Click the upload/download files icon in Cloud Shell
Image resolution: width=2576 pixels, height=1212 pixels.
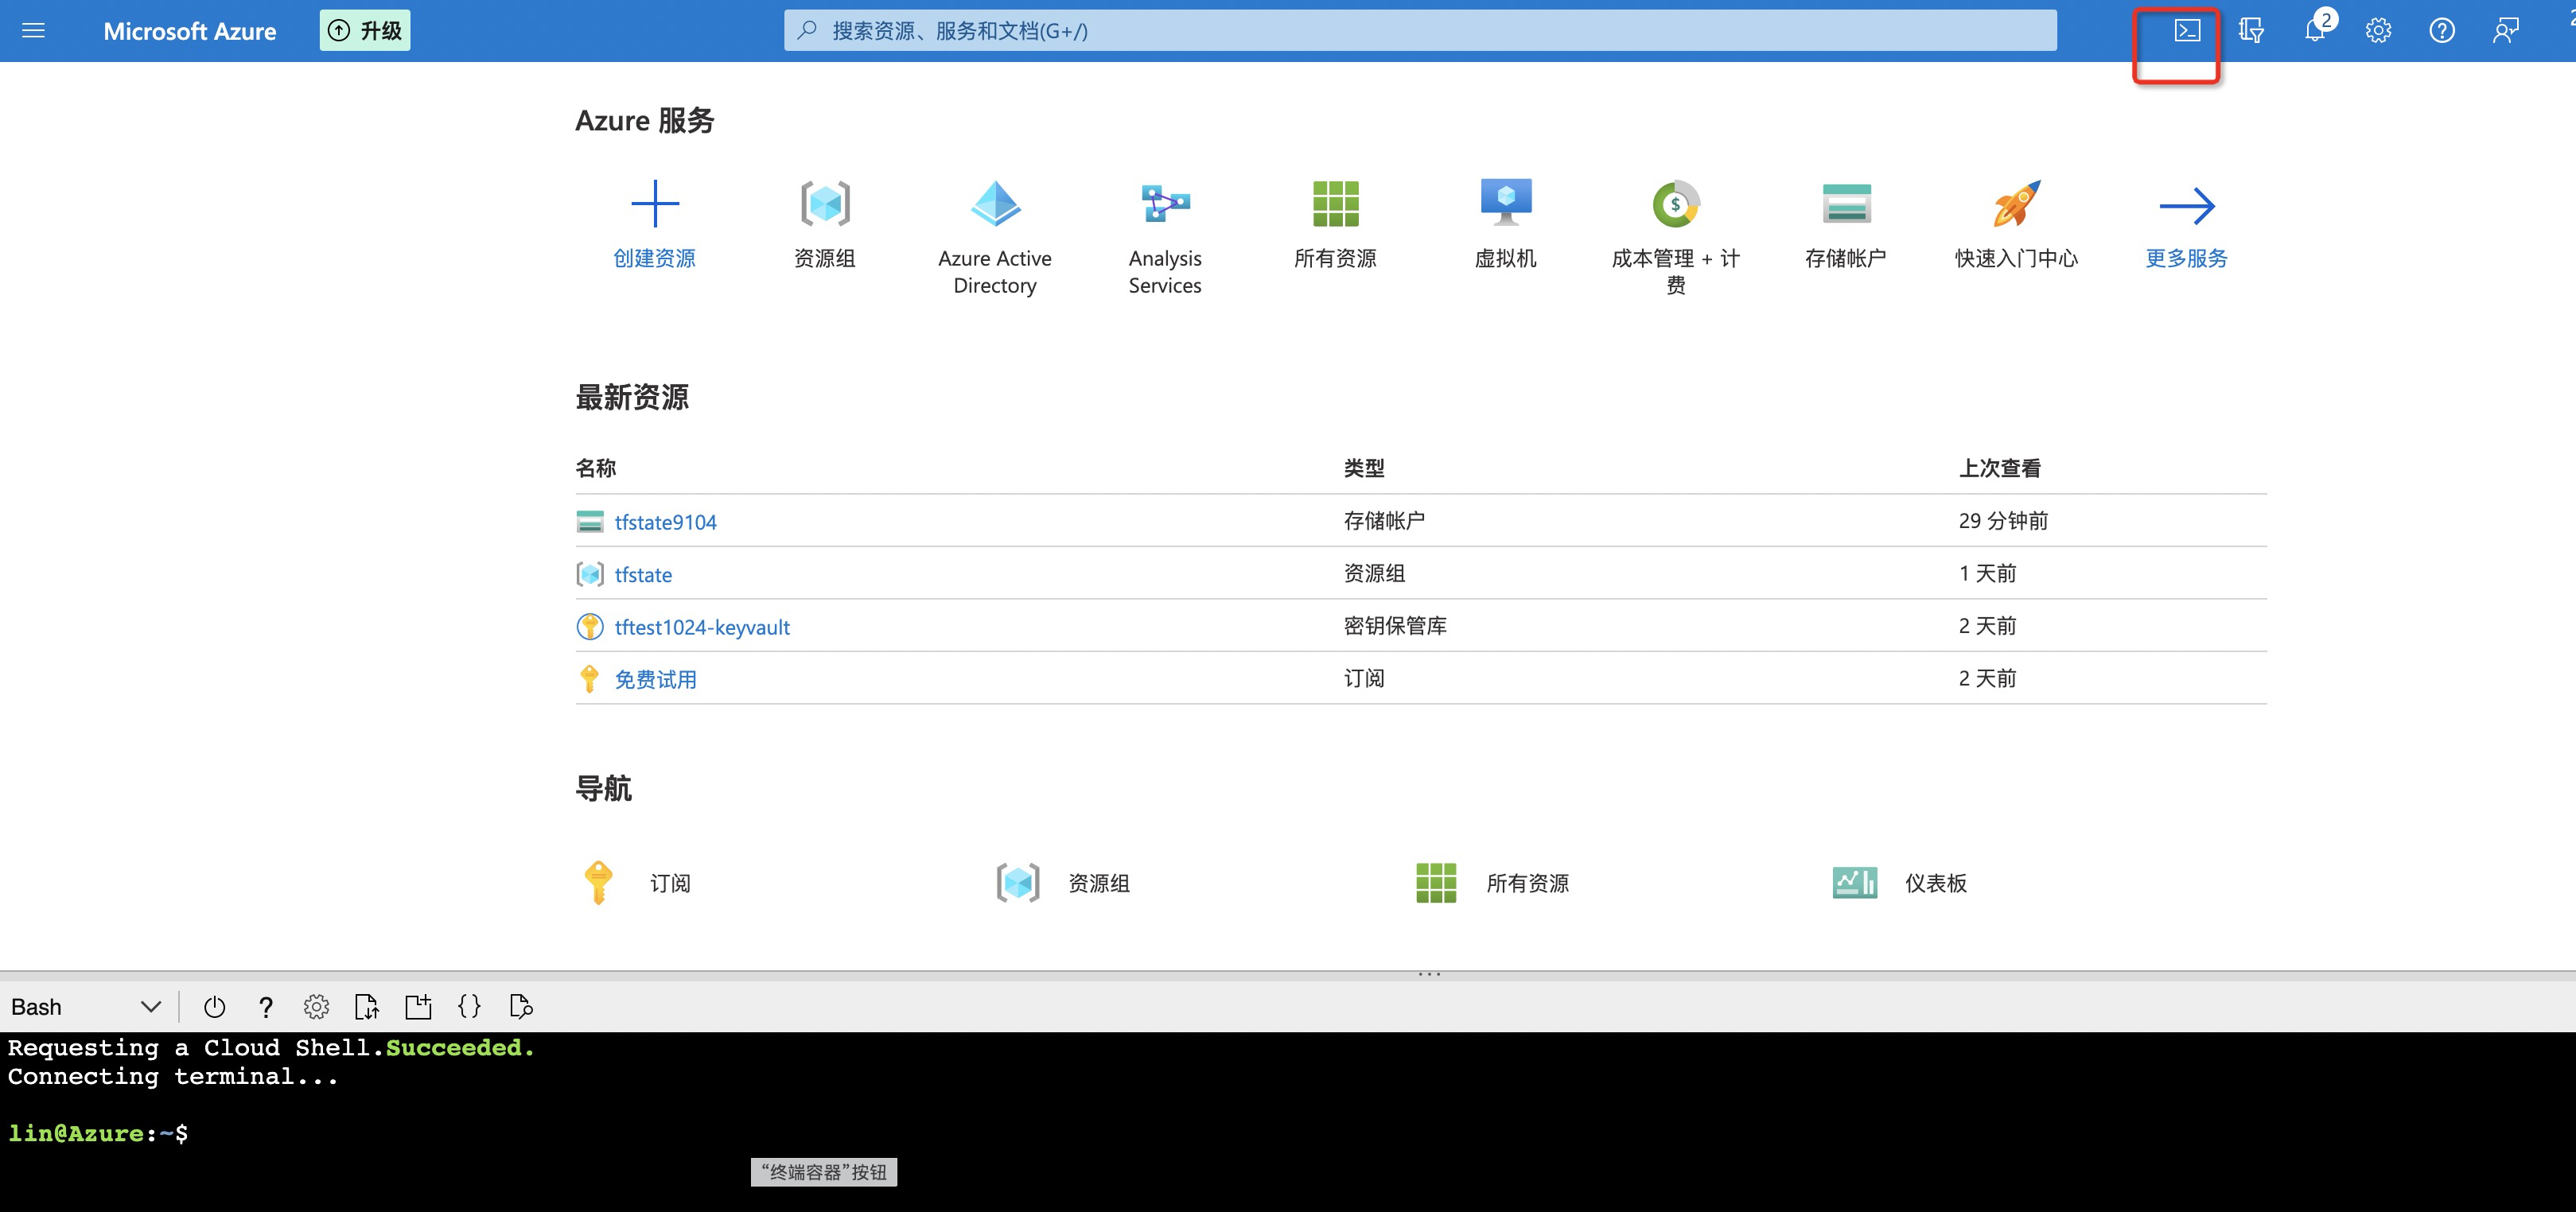[x=367, y=1007]
